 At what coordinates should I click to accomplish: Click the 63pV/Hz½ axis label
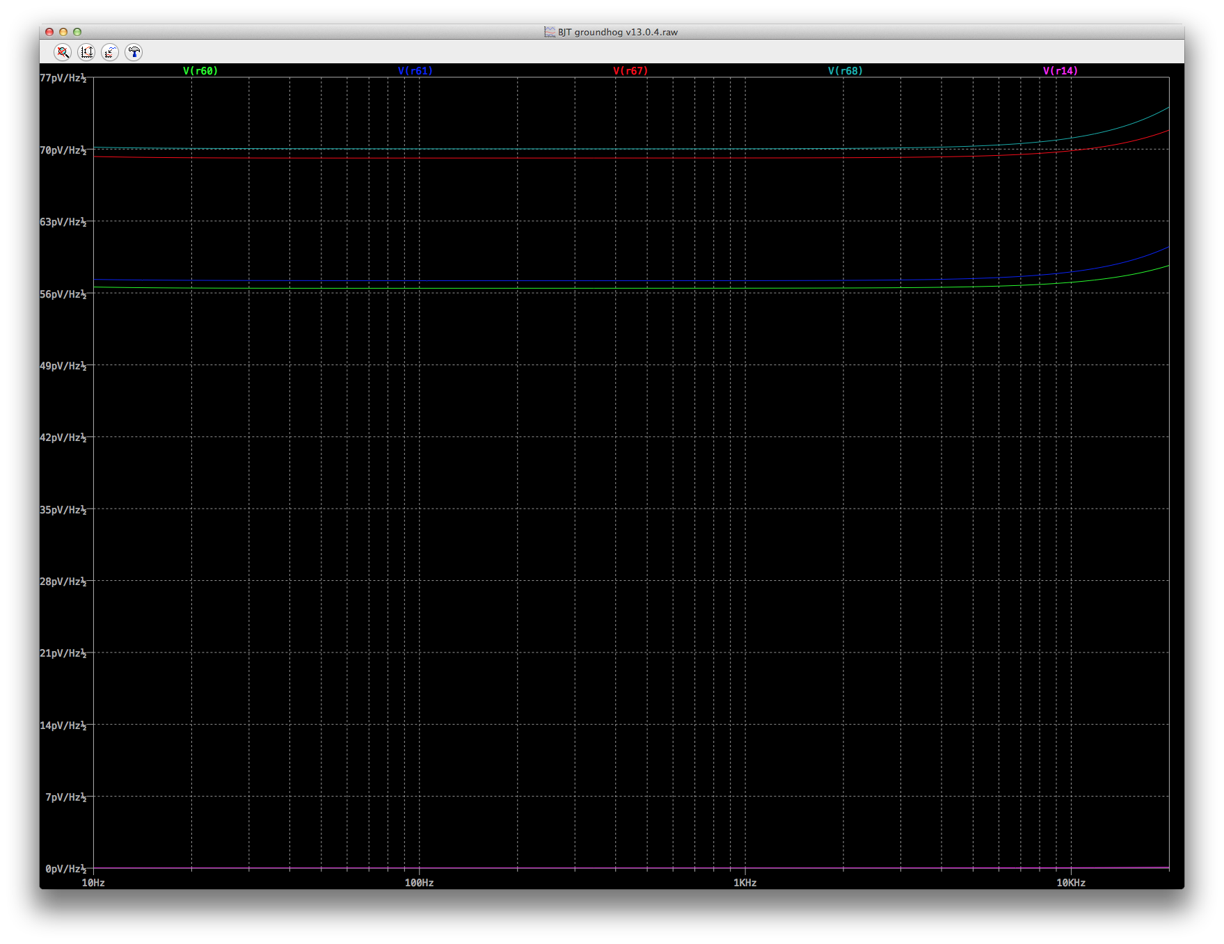(63, 222)
